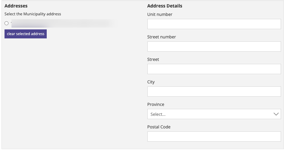This screenshot has width=284, height=150.
Task: Click the Postal Code input field
Action: point(214,136)
